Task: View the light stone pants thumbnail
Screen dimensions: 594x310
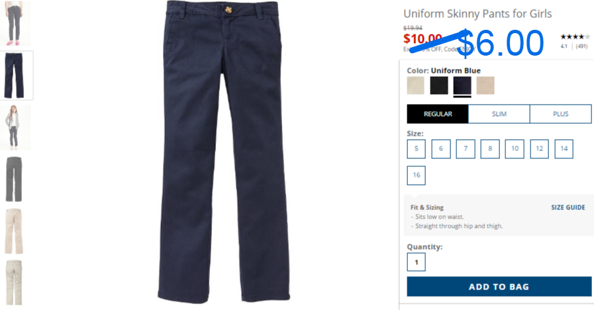Action: [x=15, y=282]
